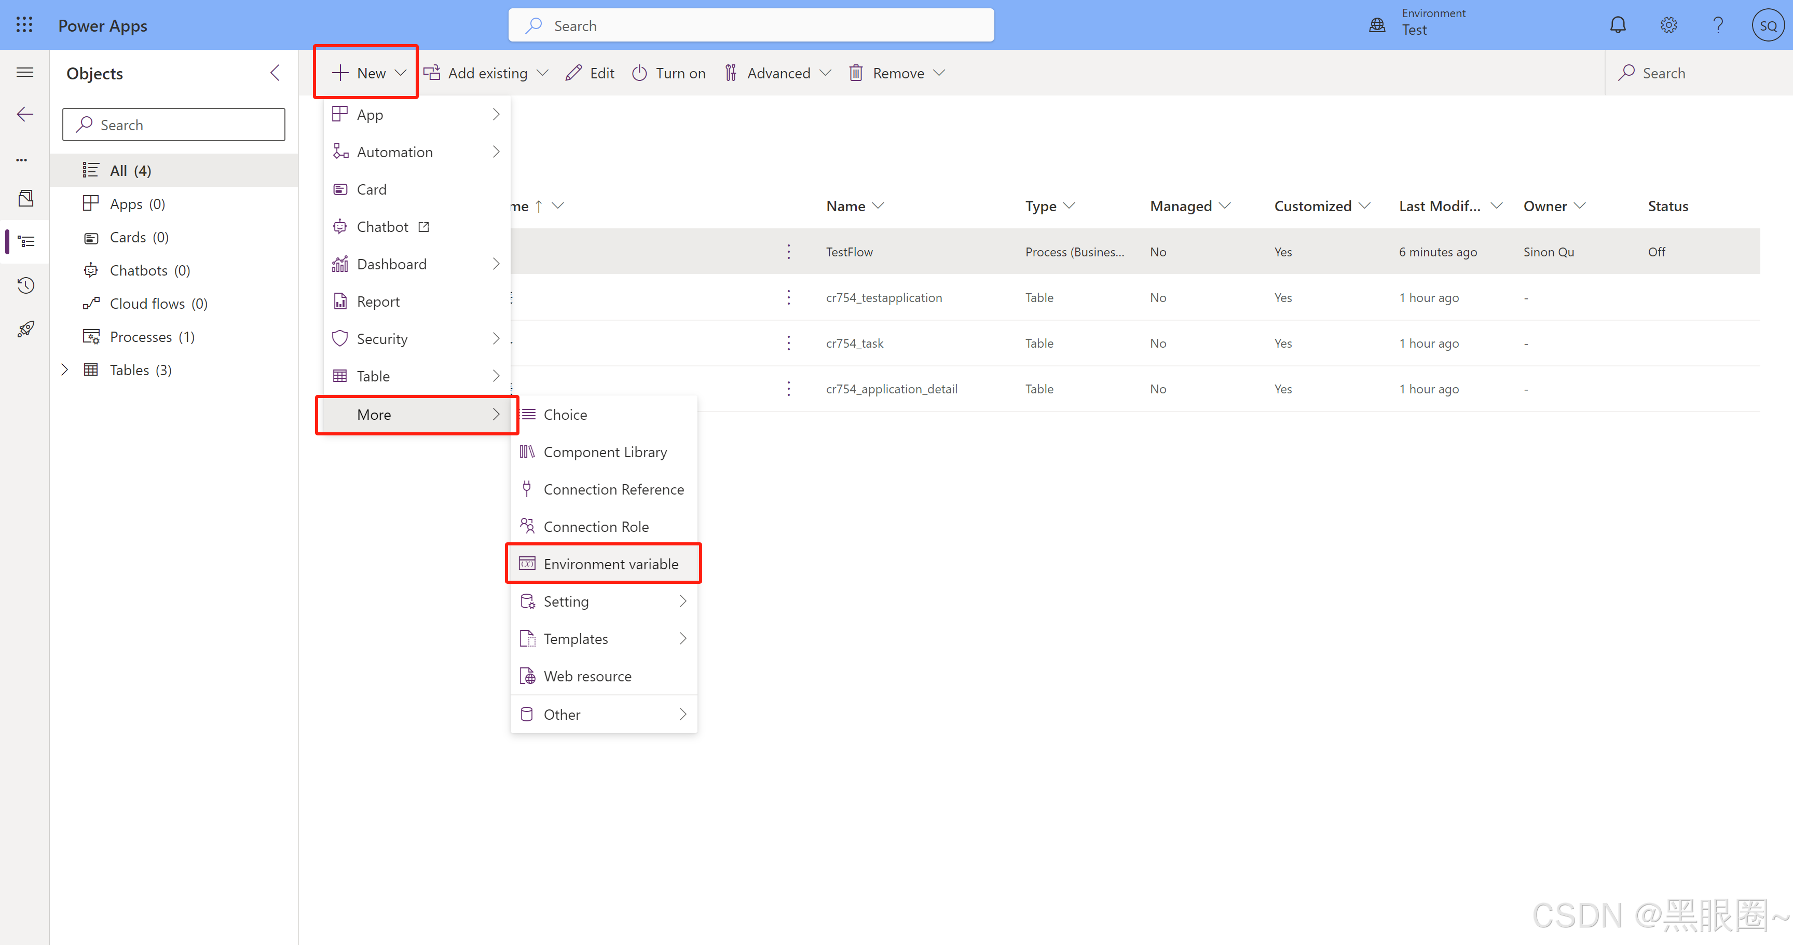
Task: Select the Edit pencil toolbar icon
Action: (x=573, y=72)
